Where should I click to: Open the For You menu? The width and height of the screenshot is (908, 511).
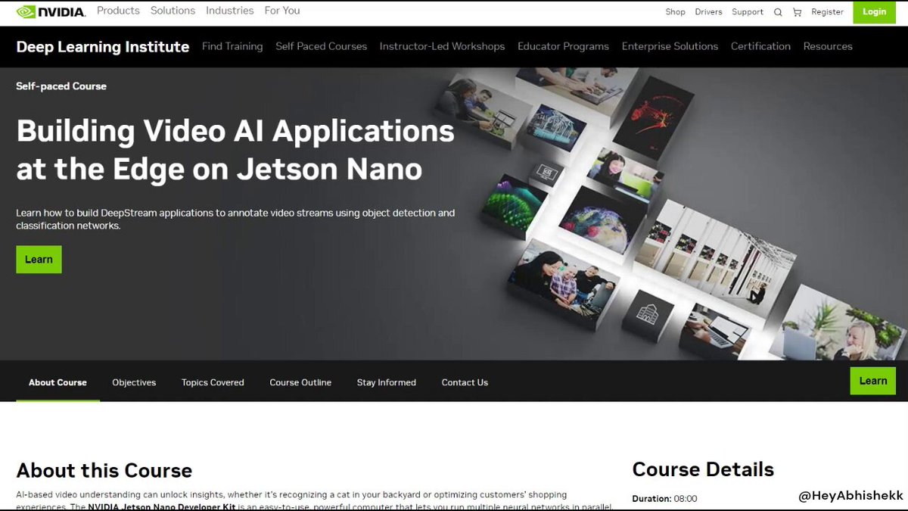tap(282, 11)
